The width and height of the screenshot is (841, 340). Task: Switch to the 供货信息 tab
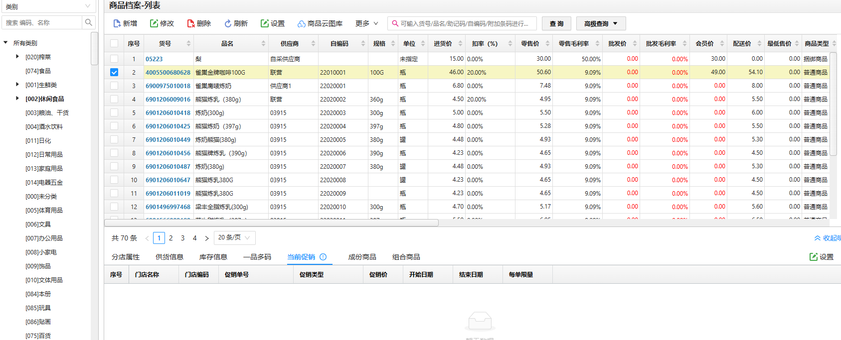pos(169,257)
